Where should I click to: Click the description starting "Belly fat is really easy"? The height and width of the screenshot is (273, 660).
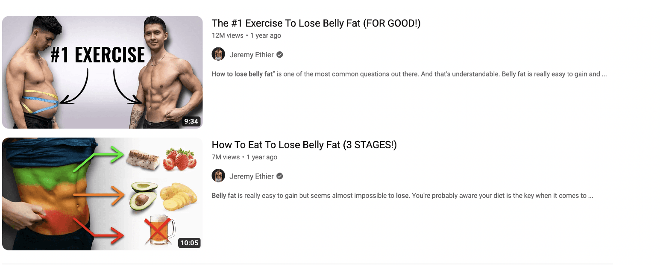pyautogui.click(x=402, y=196)
